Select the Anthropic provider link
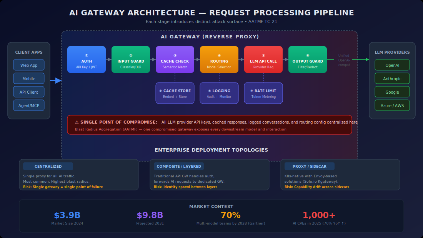This screenshot has width=423, height=238. 392,78
